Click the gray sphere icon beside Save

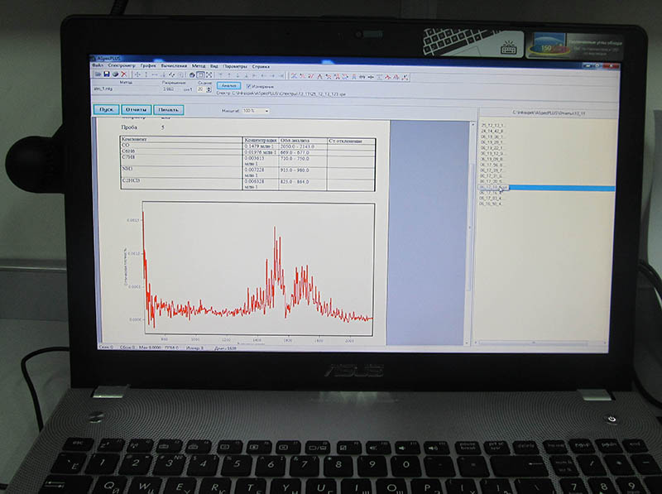(115, 74)
